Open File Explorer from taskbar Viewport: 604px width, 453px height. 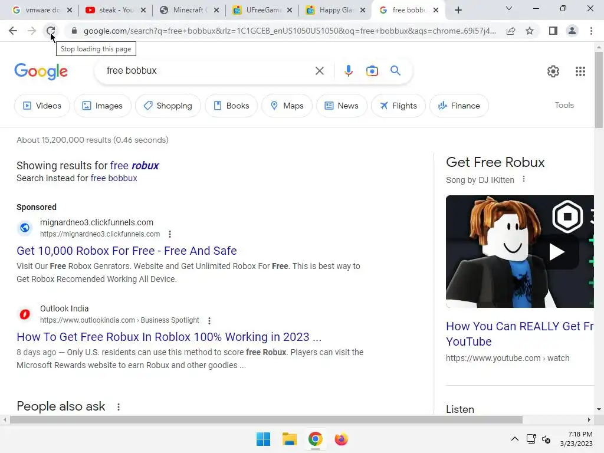[289, 439]
